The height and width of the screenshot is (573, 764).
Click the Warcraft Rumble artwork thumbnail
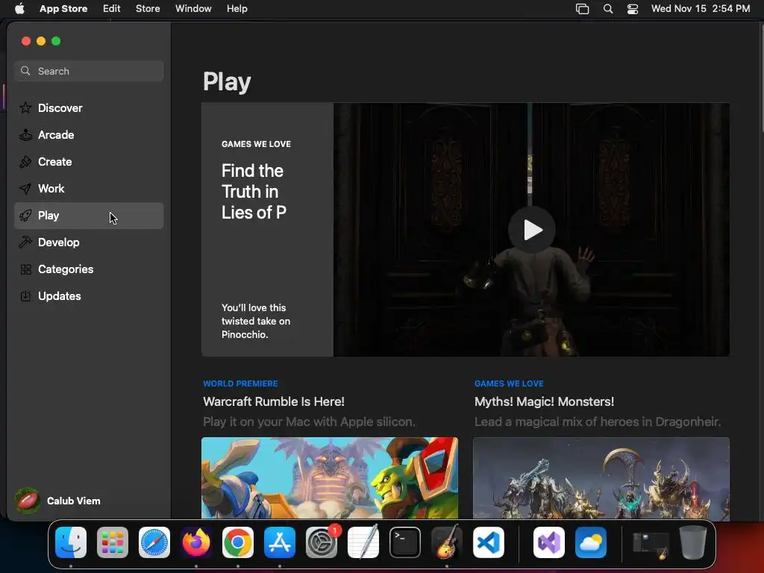coord(329,478)
